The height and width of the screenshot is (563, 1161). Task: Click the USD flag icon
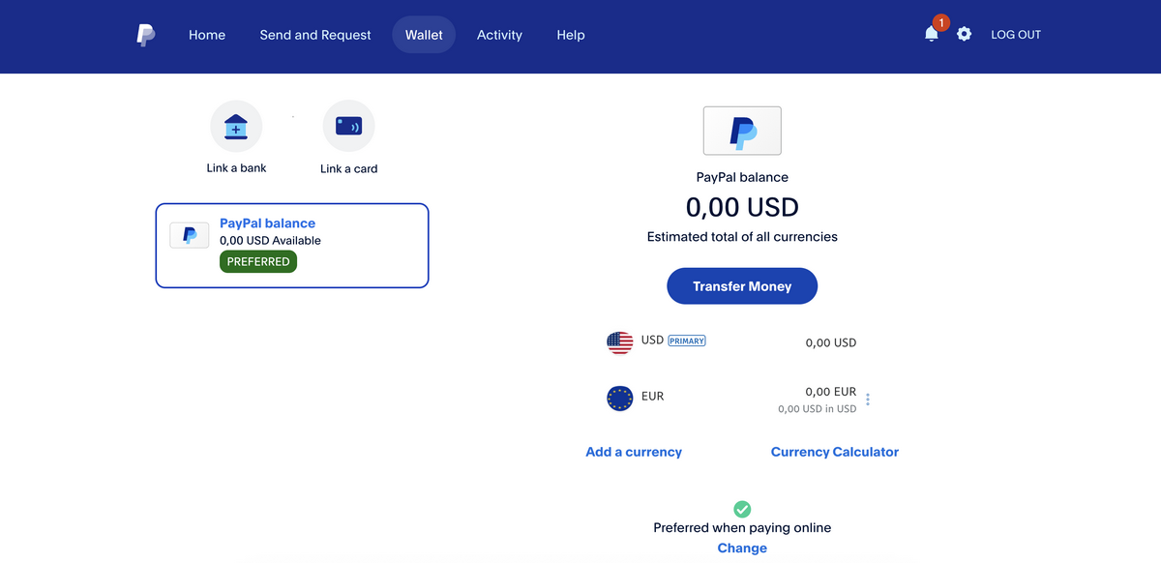619,341
